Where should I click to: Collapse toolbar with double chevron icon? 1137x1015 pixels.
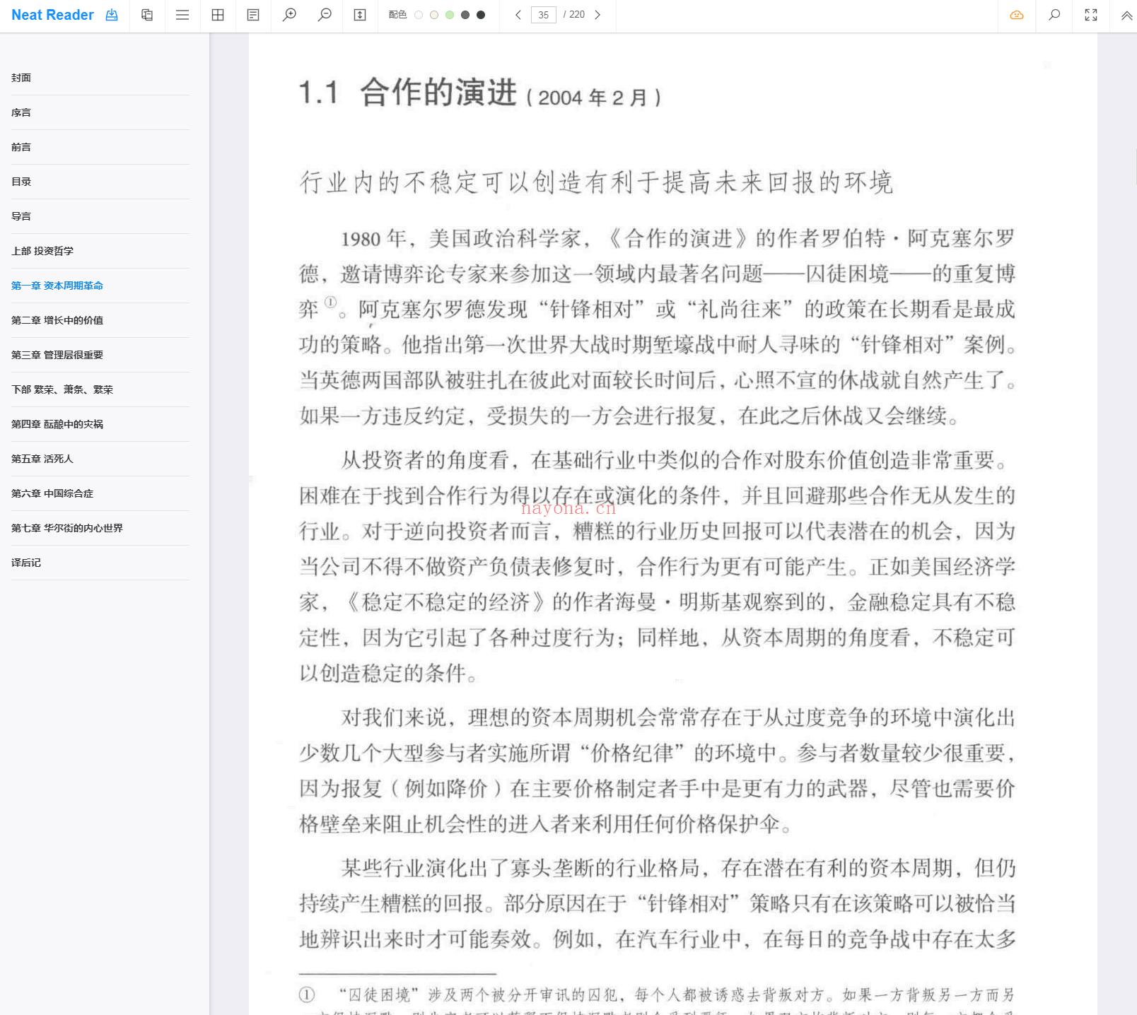(x=1126, y=15)
